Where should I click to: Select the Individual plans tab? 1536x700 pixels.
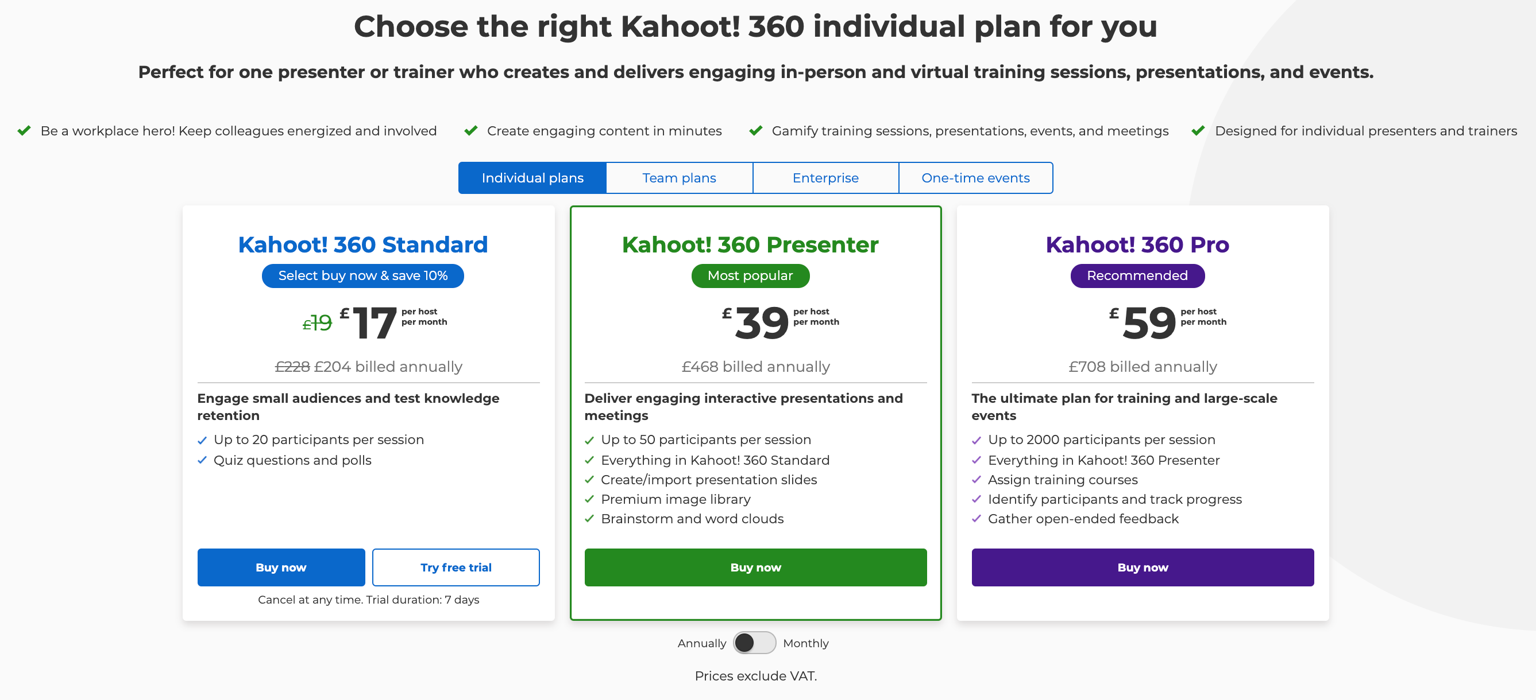532,177
